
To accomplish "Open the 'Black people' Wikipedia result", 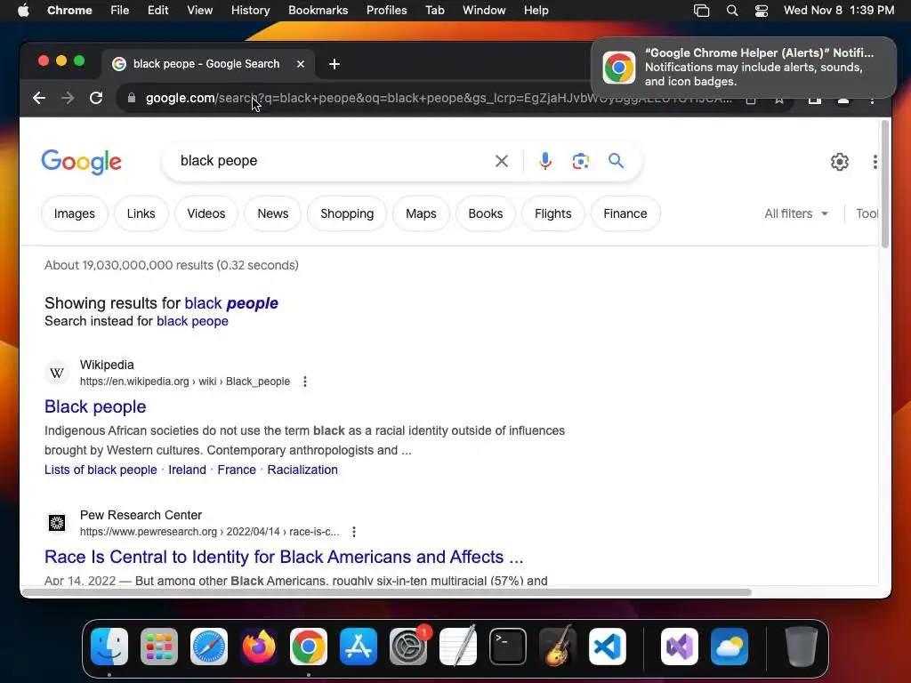I will pyautogui.click(x=95, y=406).
